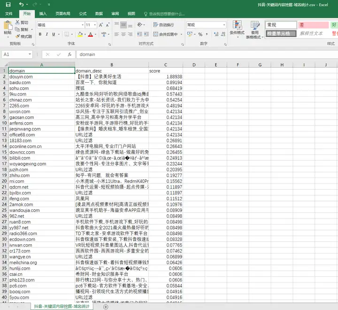Select cell douyin.com
Screen dimensions: 338x310
(x=42, y=77)
